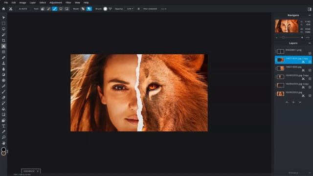The height and width of the screenshot is (176, 313).
Task: Open the foreground color swatch
Action: [x=3, y=150]
